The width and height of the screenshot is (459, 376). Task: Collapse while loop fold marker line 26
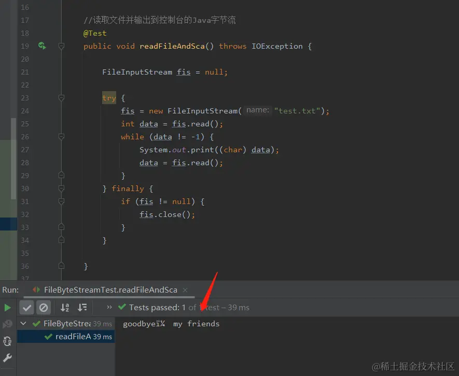click(61, 137)
